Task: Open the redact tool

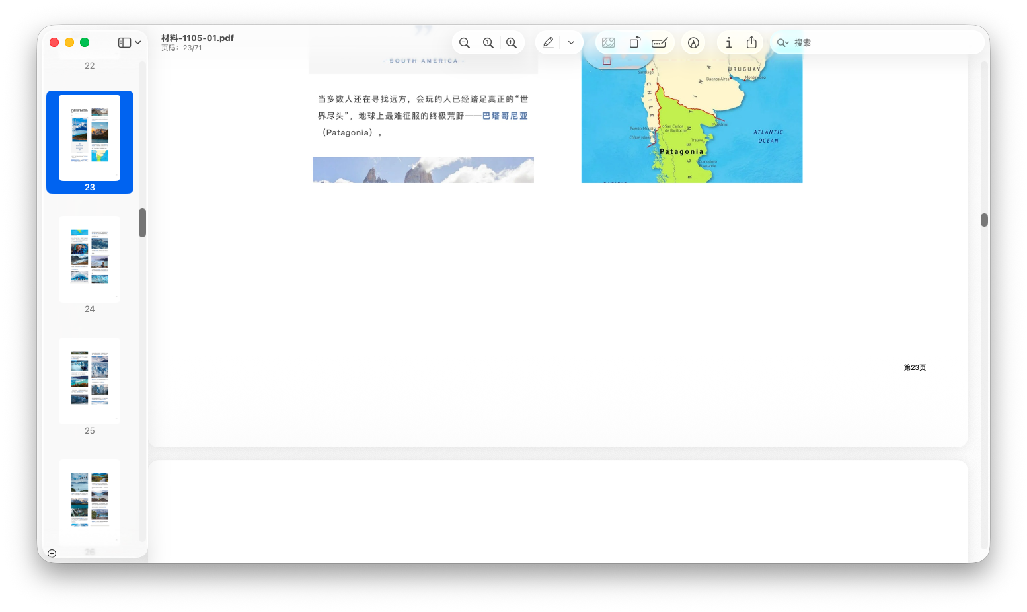Action: point(660,42)
